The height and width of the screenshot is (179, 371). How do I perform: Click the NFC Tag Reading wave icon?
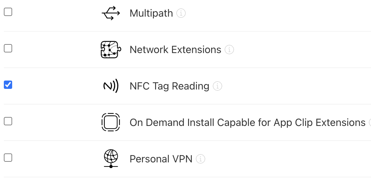pyautogui.click(x=111, y=86)
